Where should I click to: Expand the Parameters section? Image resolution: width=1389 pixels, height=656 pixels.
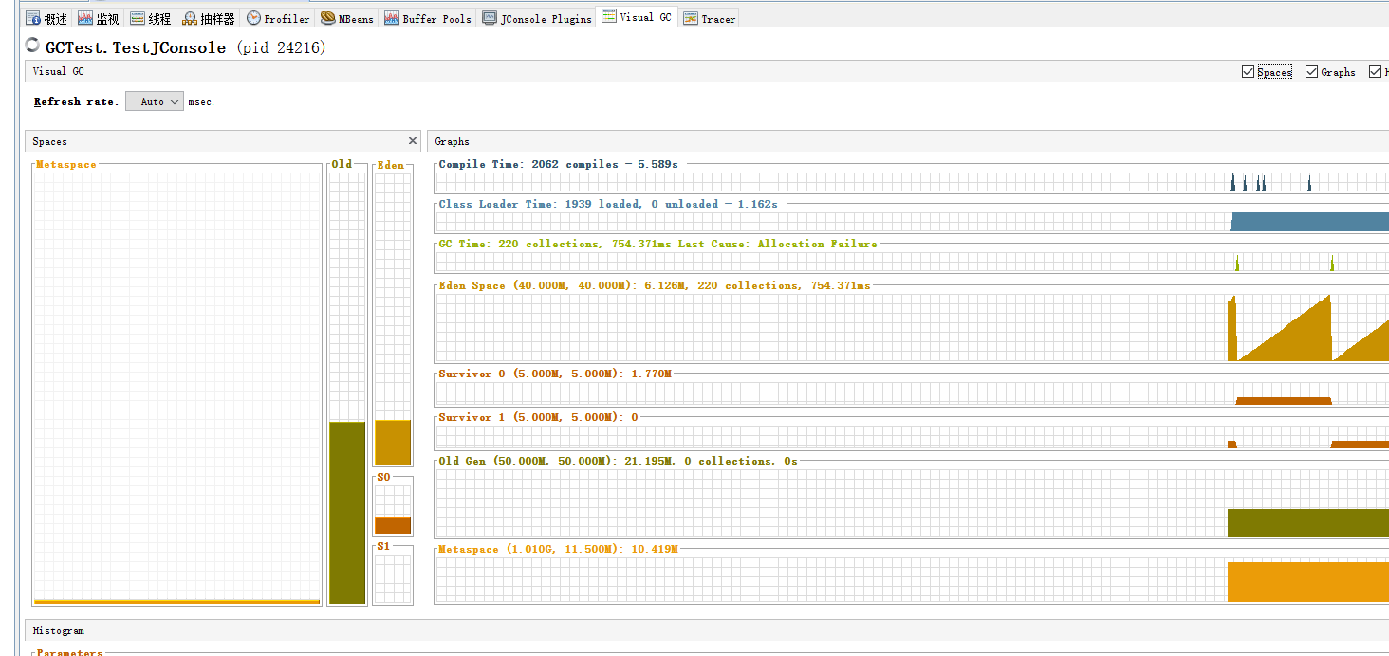coord(71,652)
